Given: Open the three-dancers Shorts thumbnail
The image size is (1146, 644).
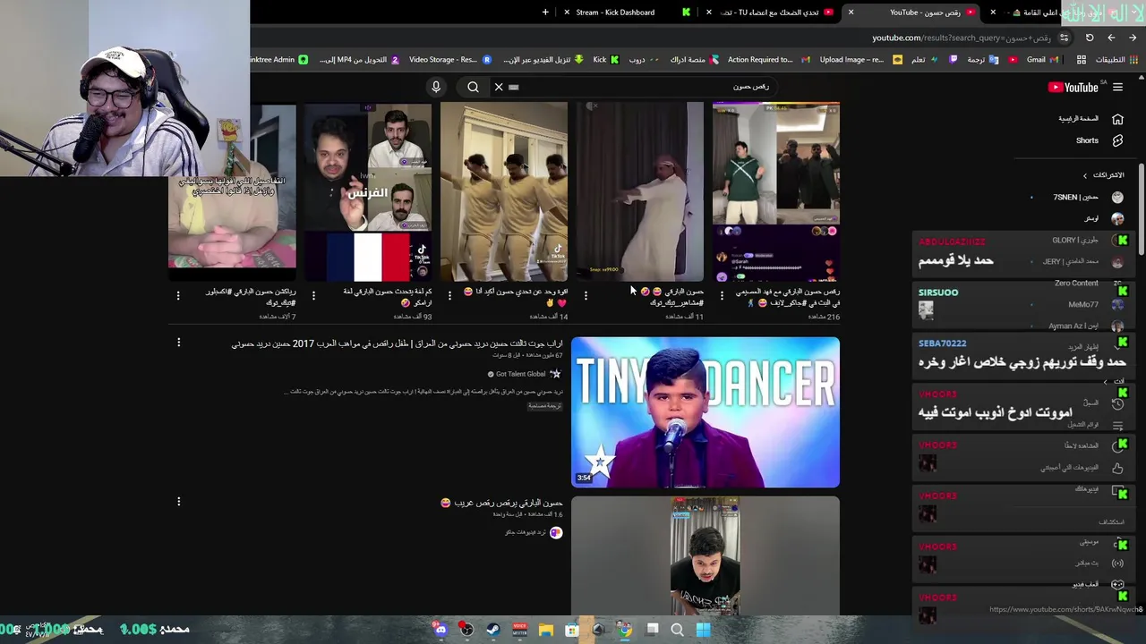Looking at the screenshot, I should click(x=504, y=191).
